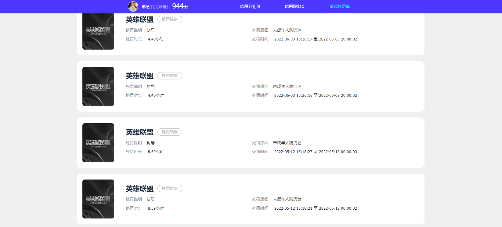This screenshot has width=502, height=227.
Task: Click 8.69小时 duration in 15:18:27 card
Action: [156, 152]
